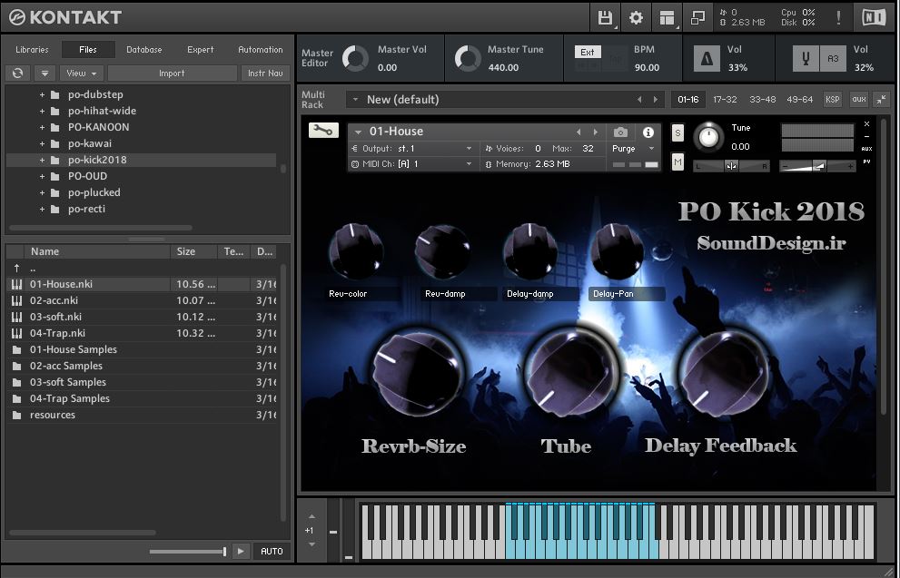Screen dimensions: 900x578
Task: Toggle minimized view icon in header
Action: 698,18
